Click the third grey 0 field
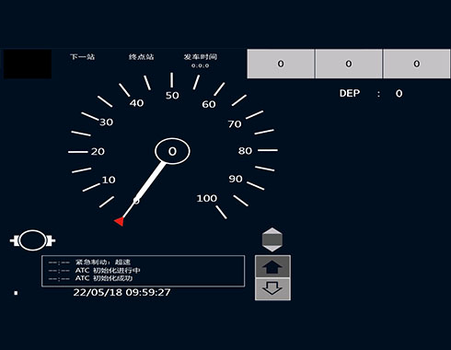The height and width of the screenshot is (350, 451). point(417,64)
